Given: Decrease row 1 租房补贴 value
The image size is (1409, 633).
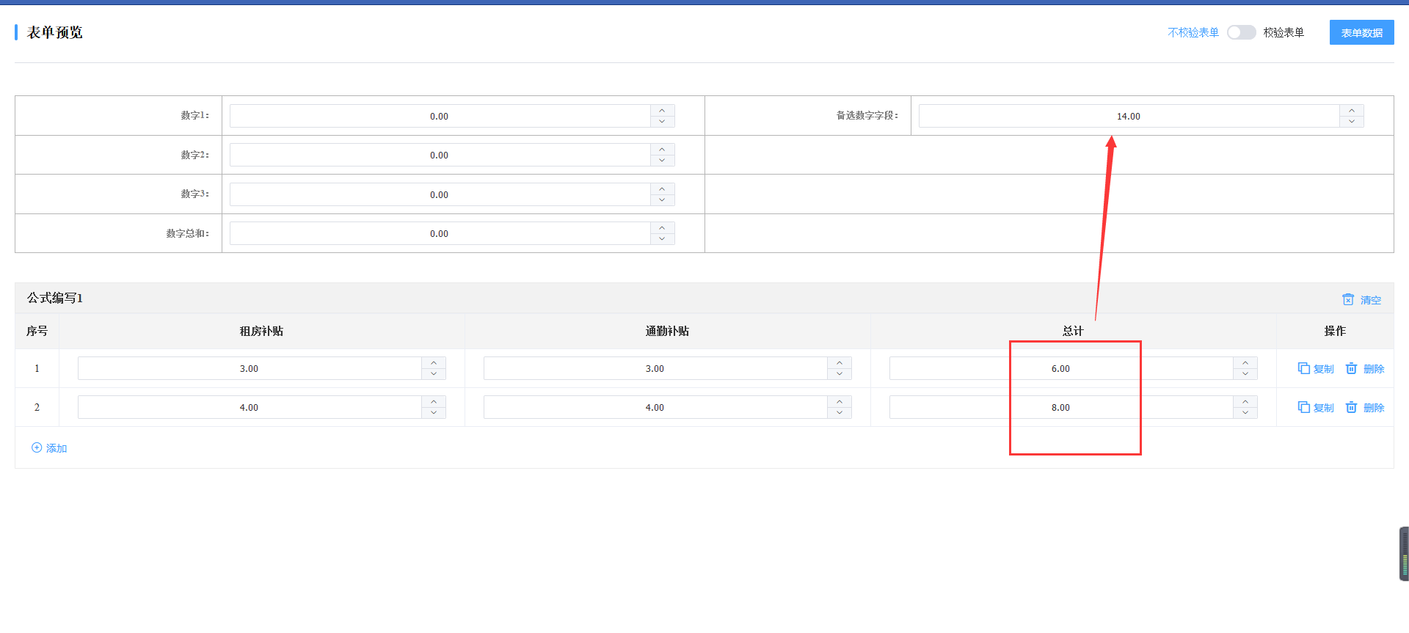Looking at the screenshot, I should coord(434,374).
